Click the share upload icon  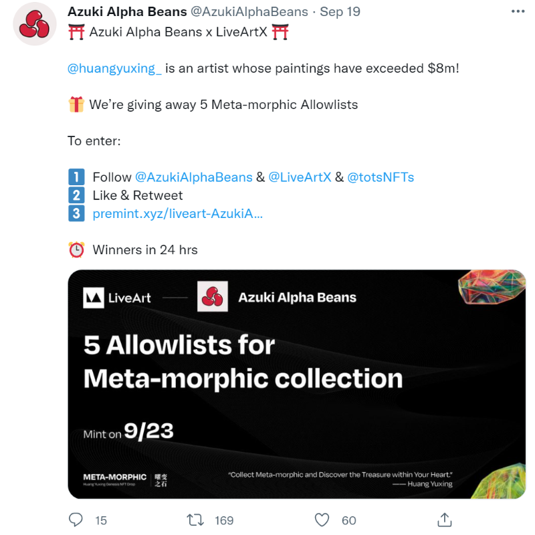click(x=444, y=520)
